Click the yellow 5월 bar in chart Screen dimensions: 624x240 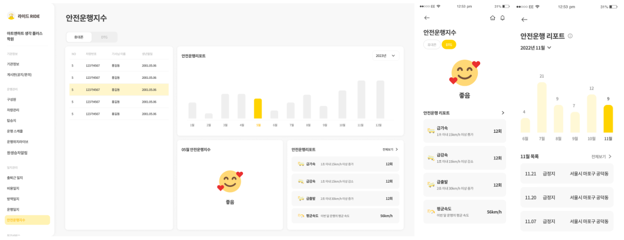pos(258,109)
